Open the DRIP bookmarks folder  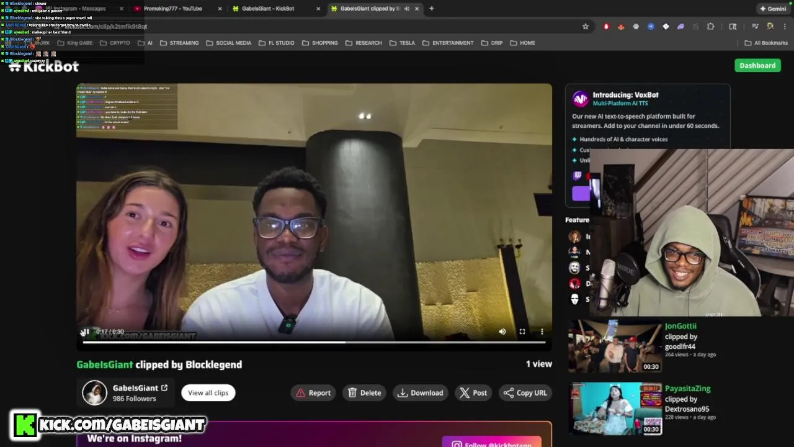click(x=491, y=43)
